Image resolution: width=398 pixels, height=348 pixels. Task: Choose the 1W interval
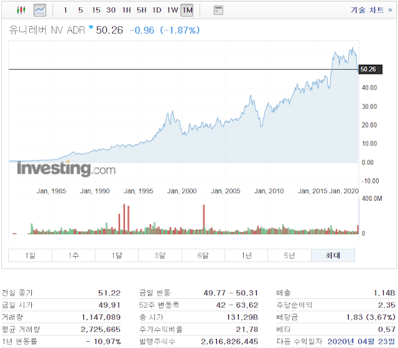tap(172, 10)
